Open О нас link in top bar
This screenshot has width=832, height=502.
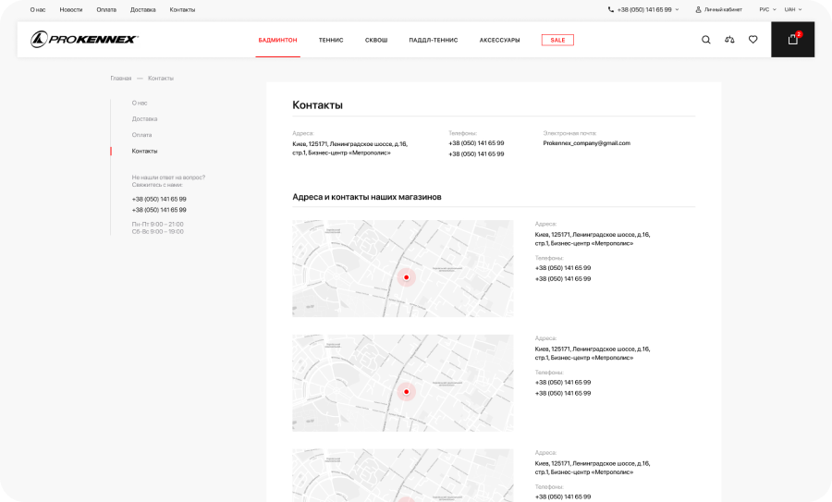click(38, 9)
